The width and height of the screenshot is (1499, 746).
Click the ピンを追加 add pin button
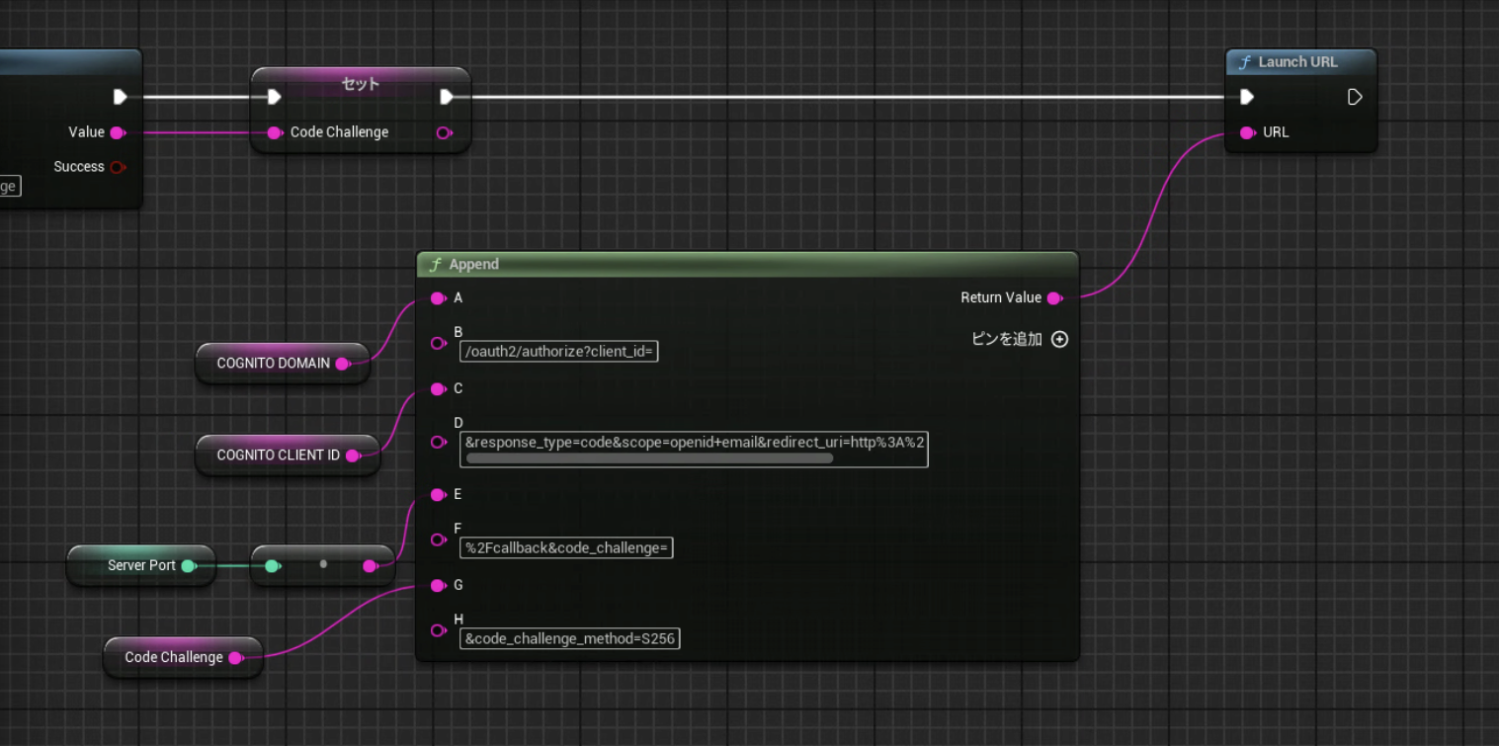pyautogui.click(x=1007, y=339)
